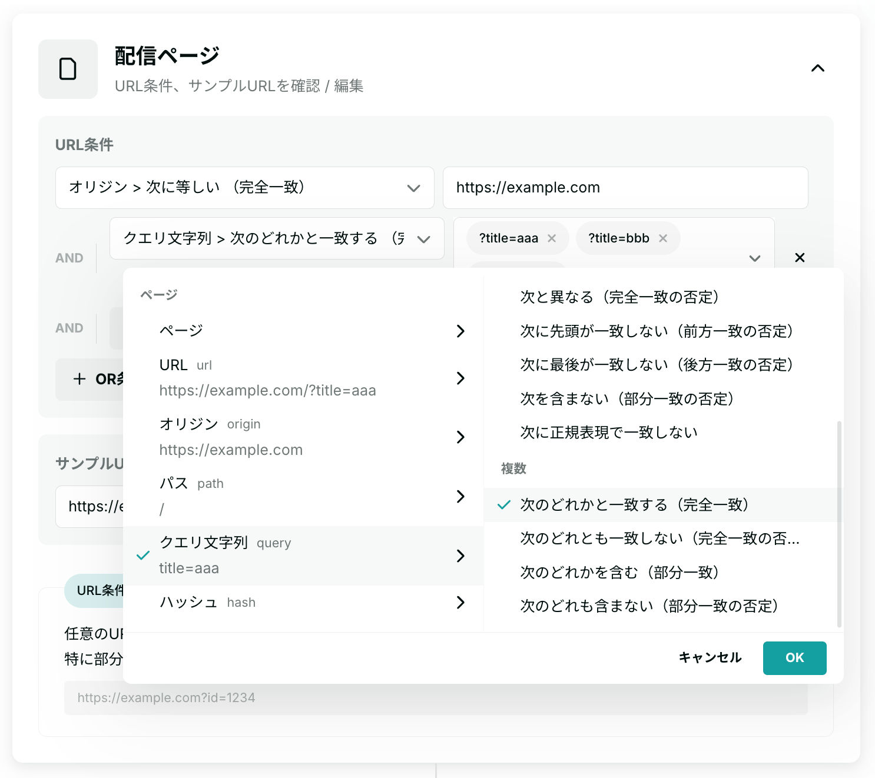Expand the ハッシュ hash arrow

point(460,602)
